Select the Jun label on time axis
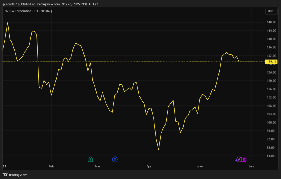The height and width of the screenshot is (179, 281). (251, 166)
